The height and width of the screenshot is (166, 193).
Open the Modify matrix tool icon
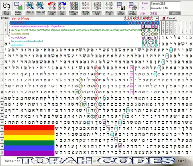pos(18,6)
